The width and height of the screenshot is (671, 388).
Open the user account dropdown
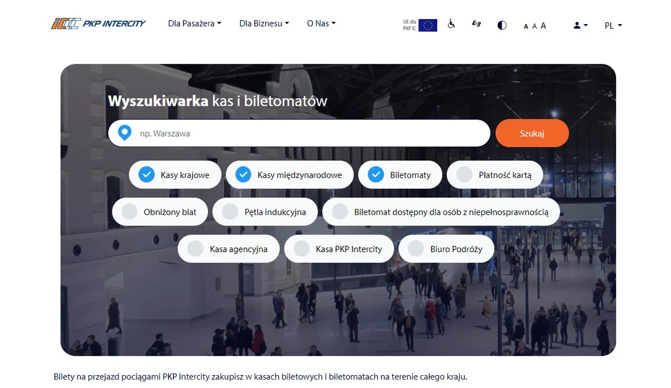[580, 25]
